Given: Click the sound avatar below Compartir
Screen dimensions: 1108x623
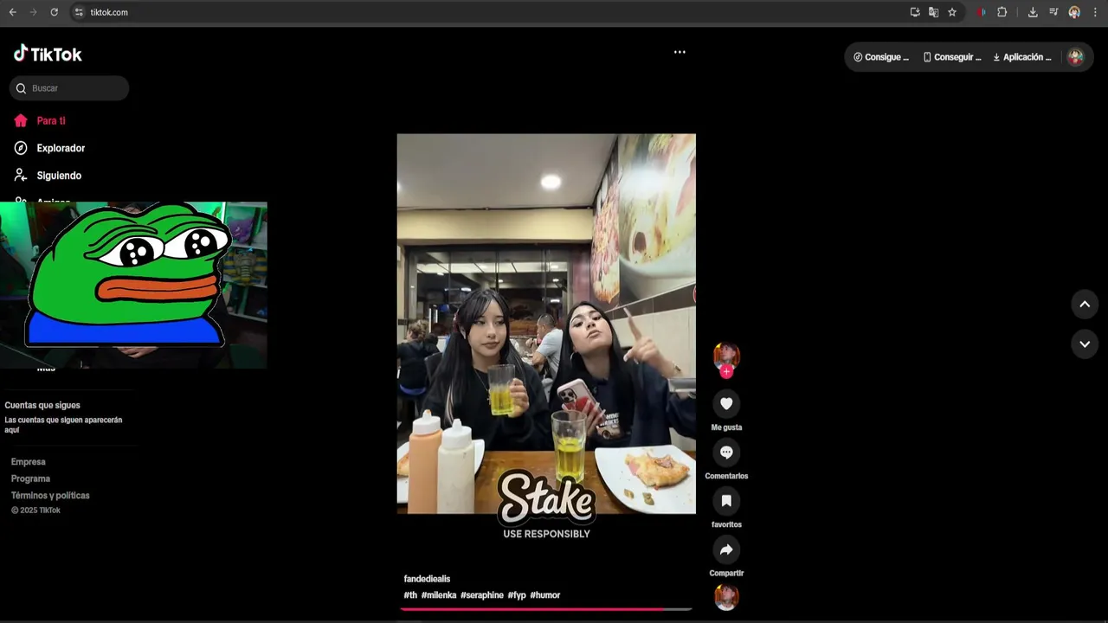Looking at the screenshot, I should click(x=726, y=597).
